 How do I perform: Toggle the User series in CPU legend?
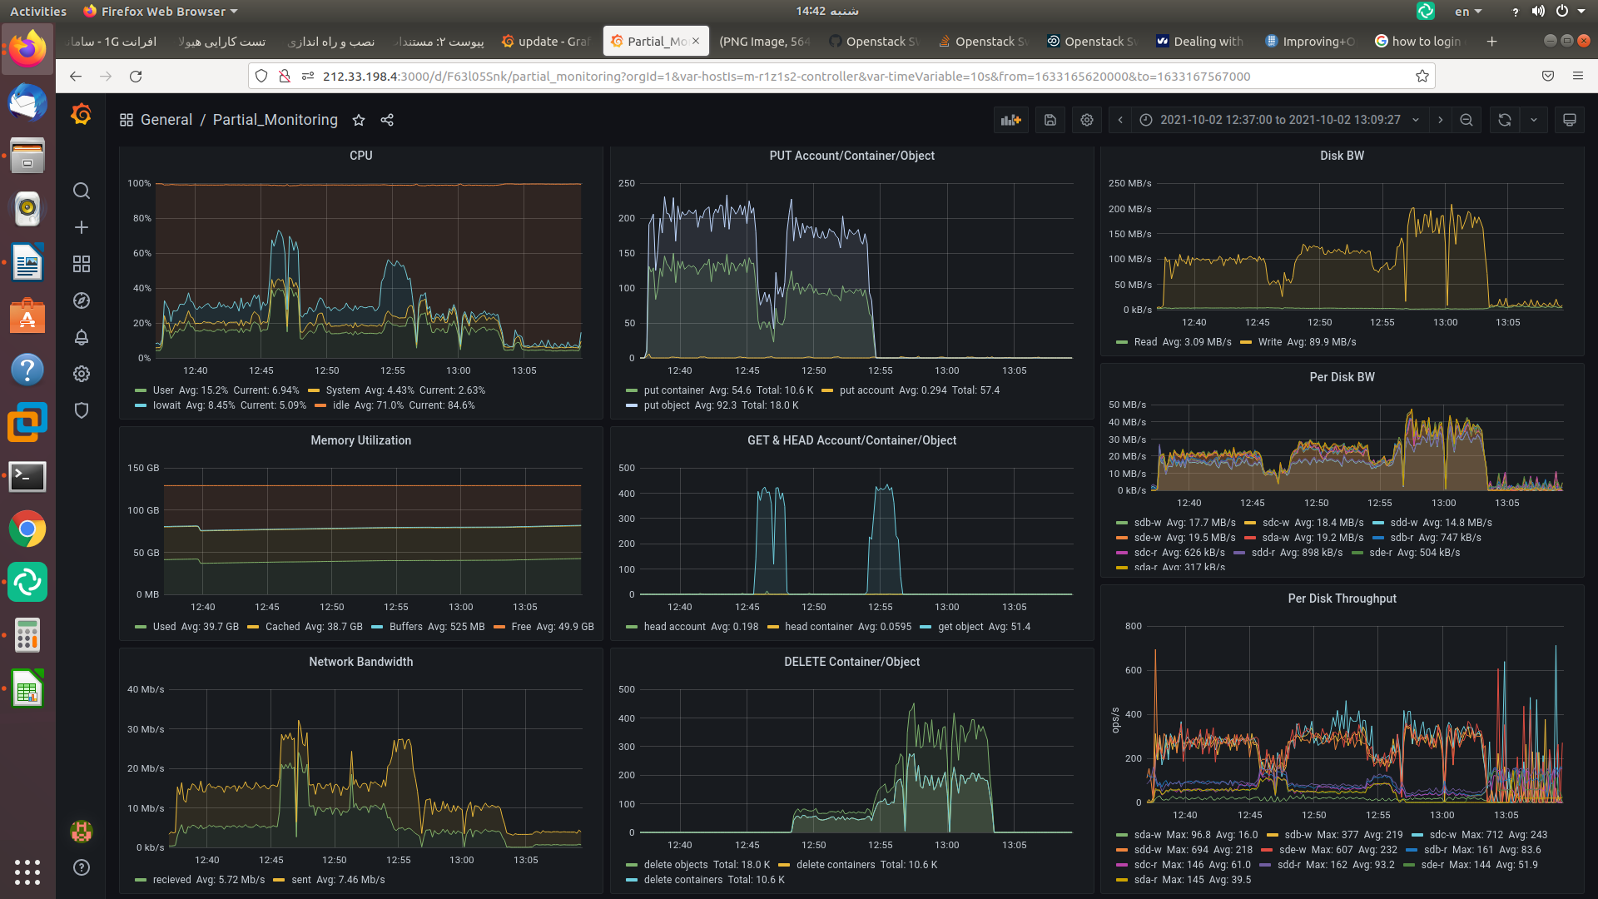[x=163, y=390]
